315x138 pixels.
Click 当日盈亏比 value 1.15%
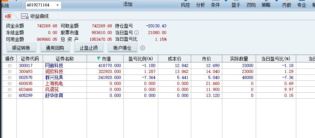(x=161, y=39)
